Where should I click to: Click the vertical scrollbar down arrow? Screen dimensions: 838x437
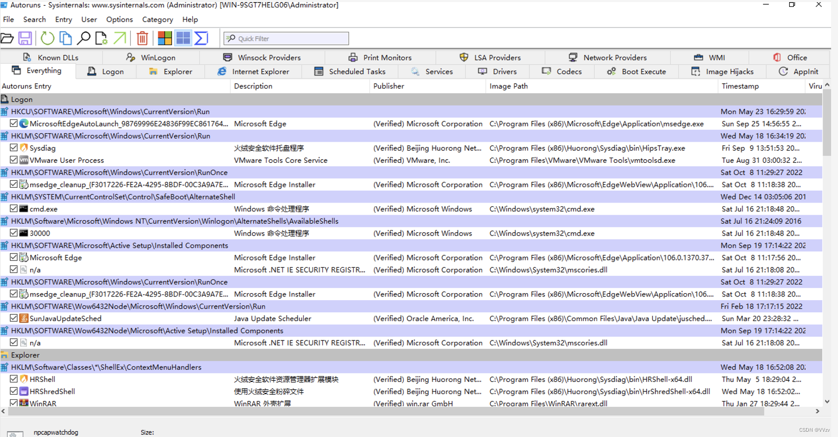(x=827, y=402)
